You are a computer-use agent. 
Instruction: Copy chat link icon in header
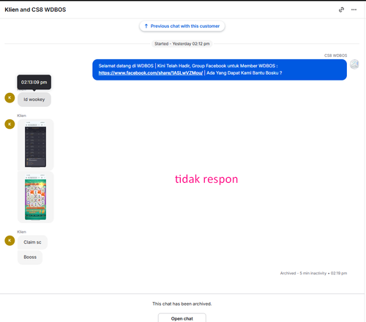point(341,10)
